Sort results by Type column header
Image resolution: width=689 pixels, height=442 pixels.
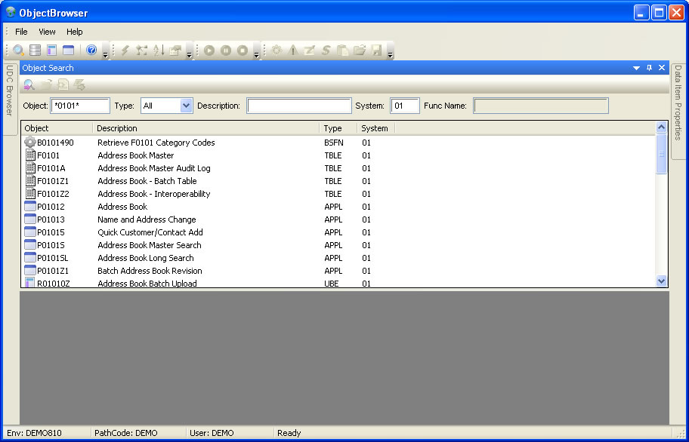pos(338,128)
